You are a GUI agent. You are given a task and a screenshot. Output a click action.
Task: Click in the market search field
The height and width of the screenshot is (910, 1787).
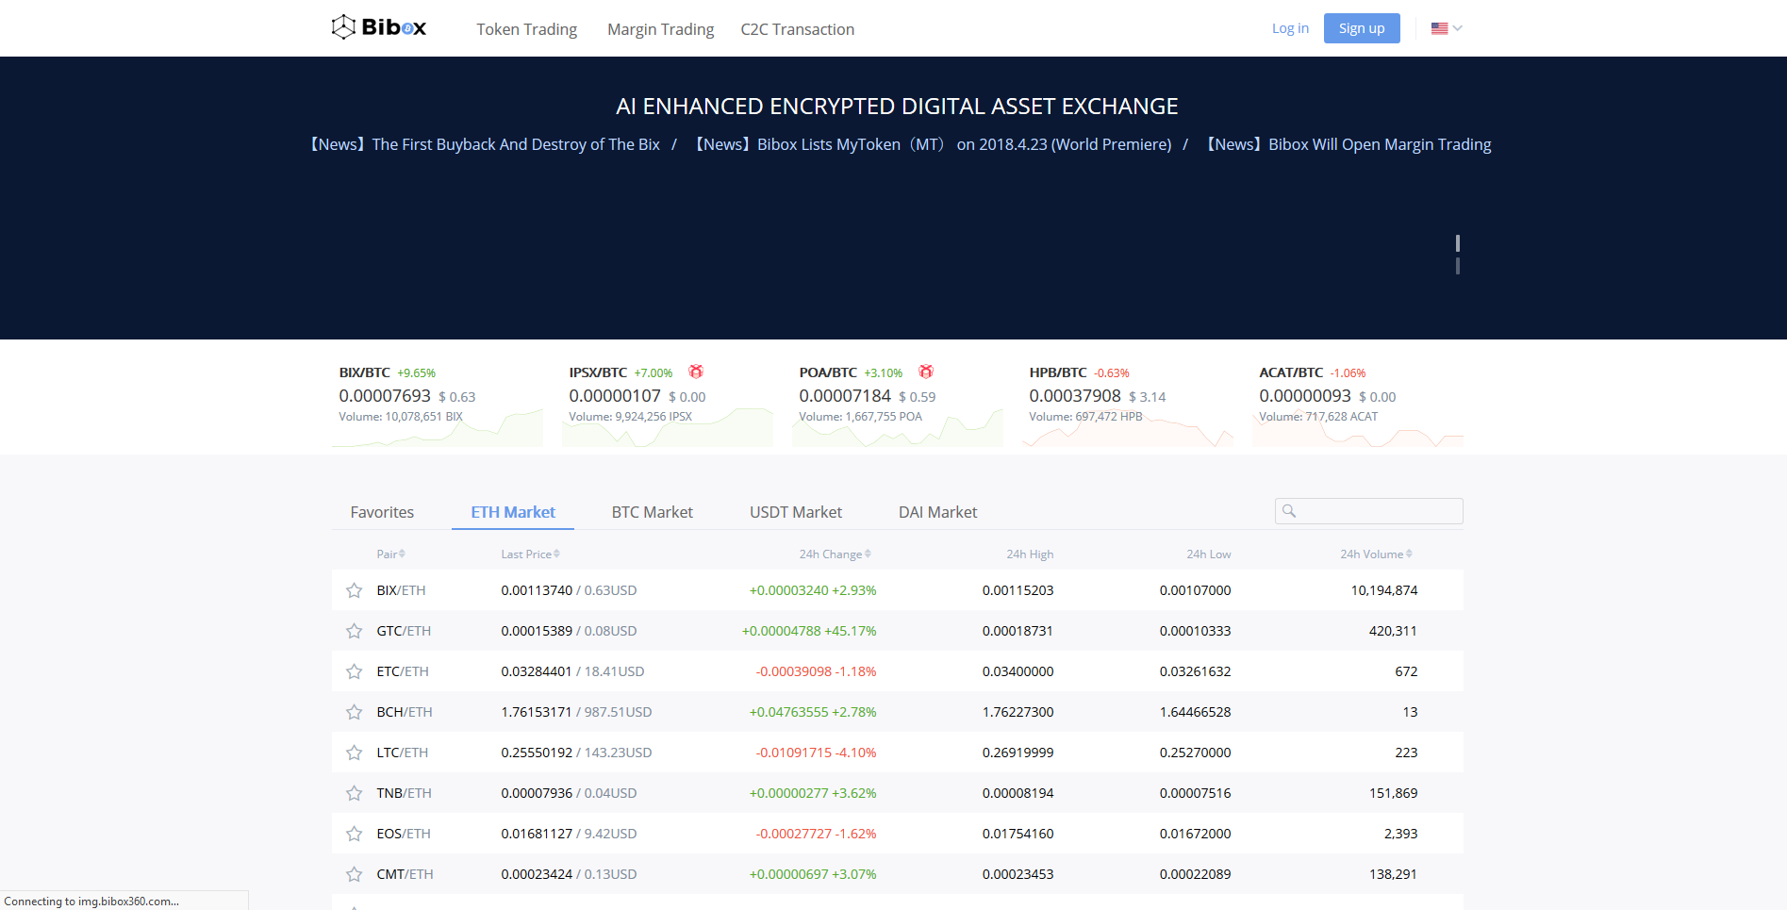(x=1369, y=511)
